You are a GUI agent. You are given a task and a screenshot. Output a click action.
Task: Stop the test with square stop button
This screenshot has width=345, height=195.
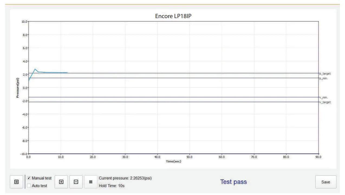click(91, 182)
